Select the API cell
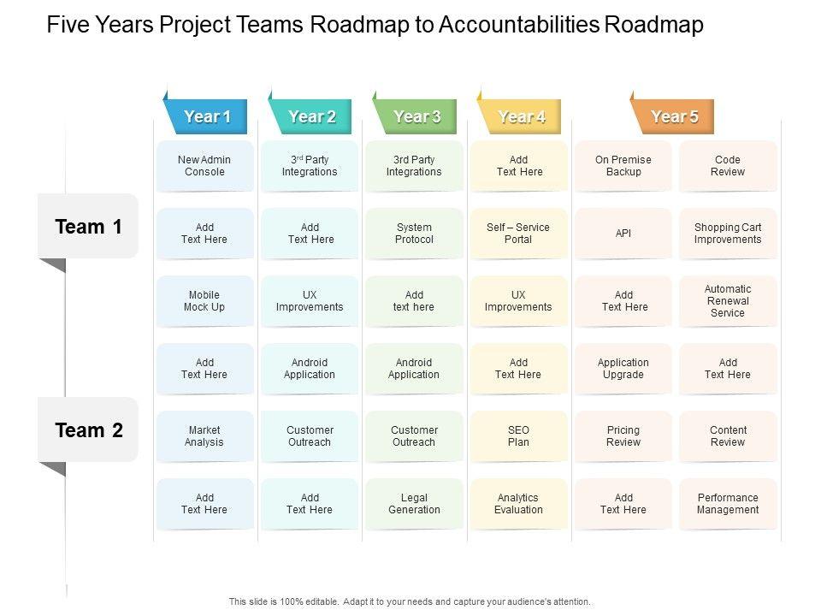 623,234
